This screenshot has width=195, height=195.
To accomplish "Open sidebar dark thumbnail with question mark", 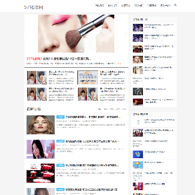I will point(138,92).
